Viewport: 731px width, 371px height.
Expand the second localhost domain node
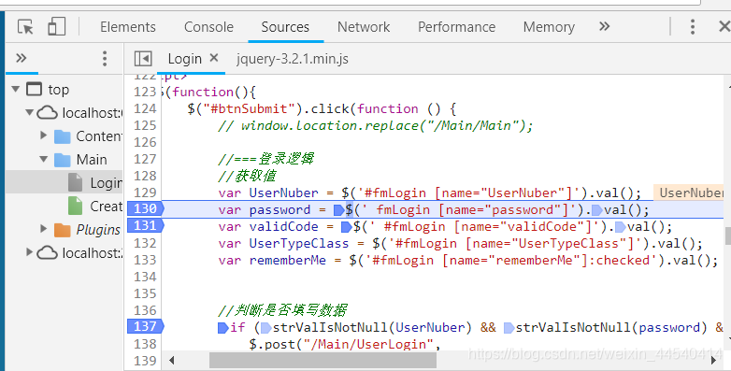(x=29, y=252)
